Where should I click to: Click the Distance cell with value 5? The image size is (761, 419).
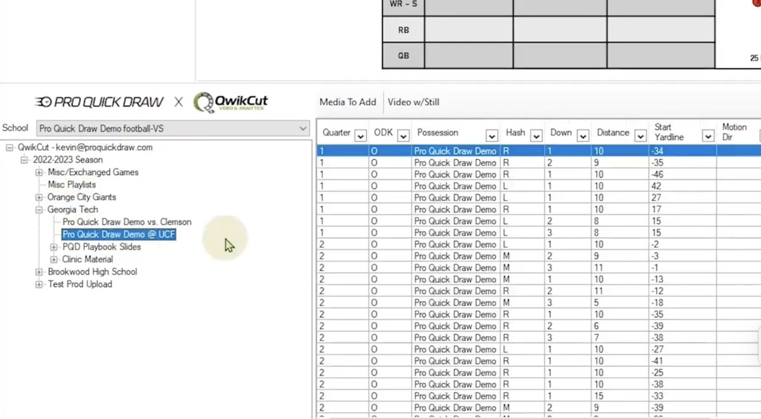tap(620, 302)
